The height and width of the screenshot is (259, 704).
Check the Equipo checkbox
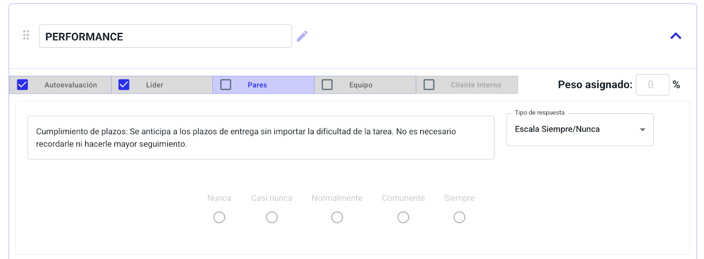click(327, 85)
